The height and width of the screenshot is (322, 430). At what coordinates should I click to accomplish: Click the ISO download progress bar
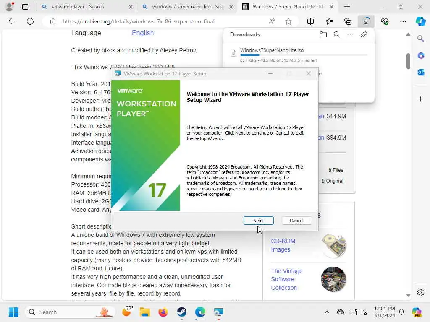click(304, 55)
